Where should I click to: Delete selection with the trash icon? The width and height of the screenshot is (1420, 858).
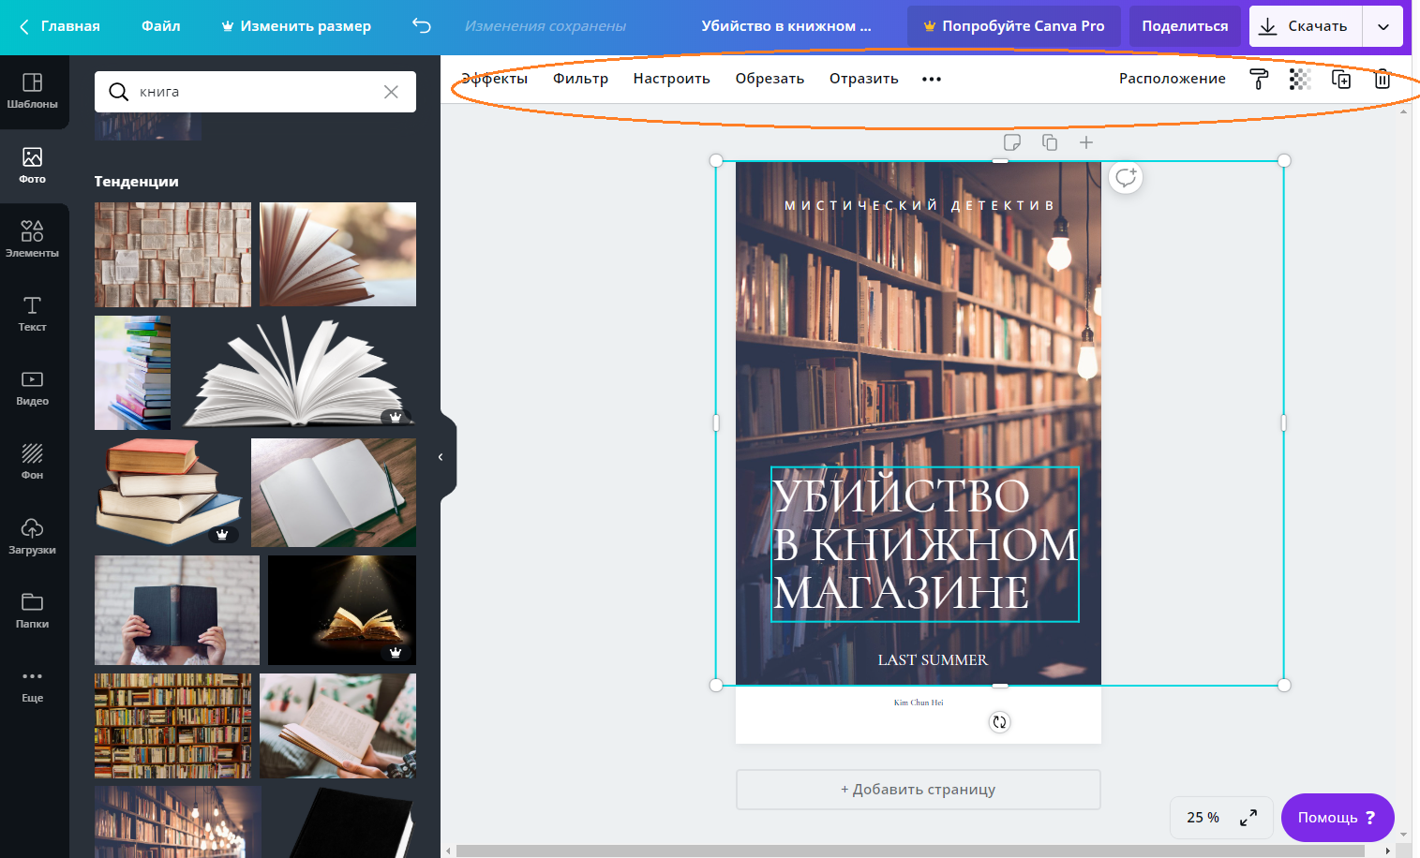(x=1382, y=80)
